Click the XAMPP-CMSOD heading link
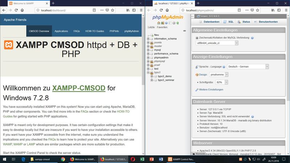Image resolution: width=290 pixels, height=163 pixels. coord(79,88)
